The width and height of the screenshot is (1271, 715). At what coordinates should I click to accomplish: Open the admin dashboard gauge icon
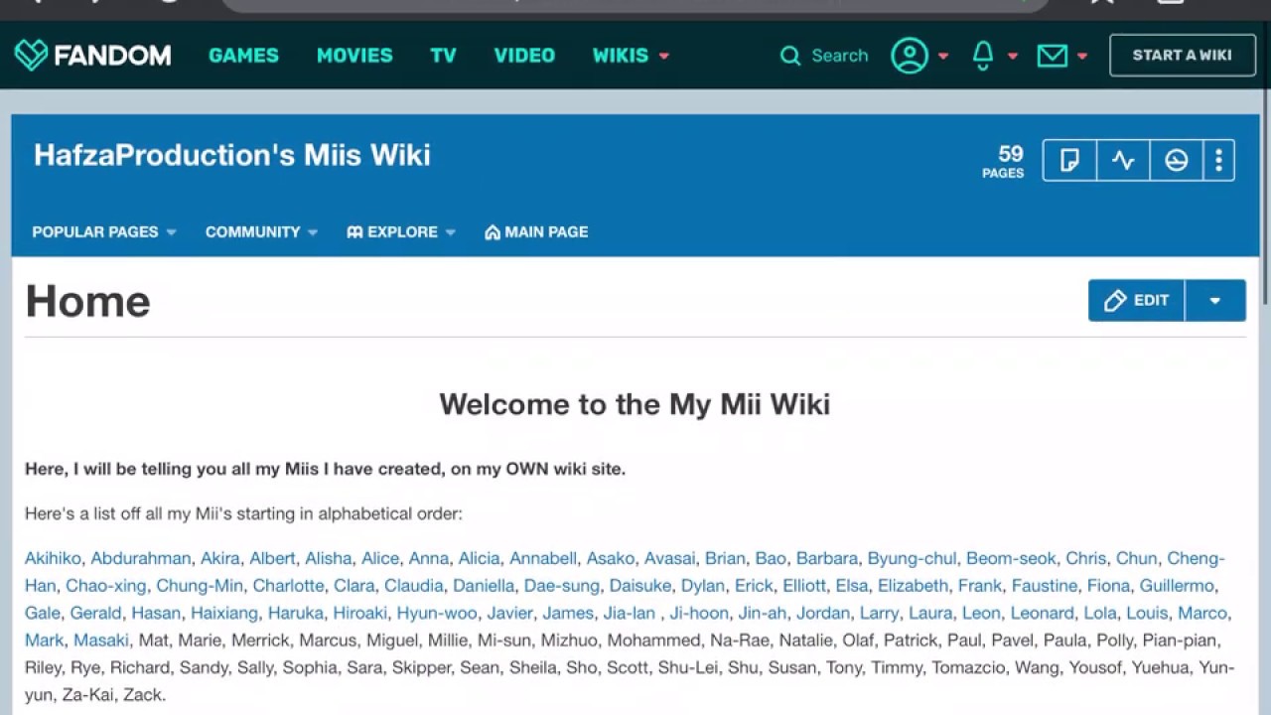tap(1177, 160)
